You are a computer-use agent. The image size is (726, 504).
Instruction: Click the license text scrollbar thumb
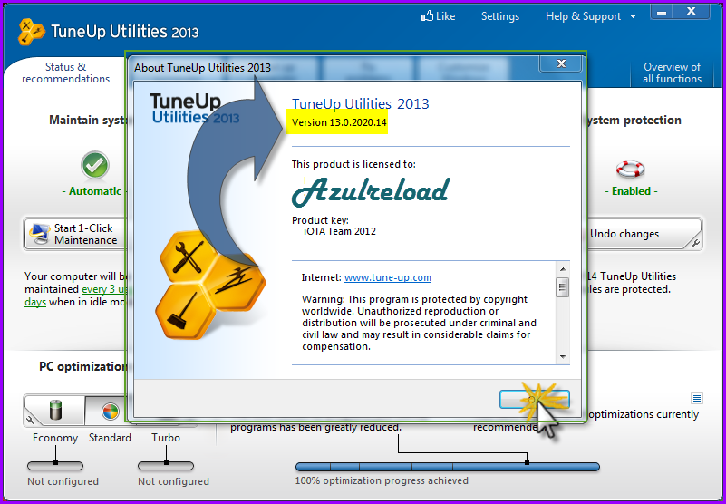(x=563, y=287)
